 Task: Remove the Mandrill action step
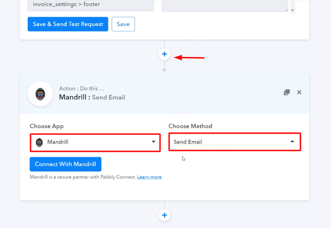299,92
